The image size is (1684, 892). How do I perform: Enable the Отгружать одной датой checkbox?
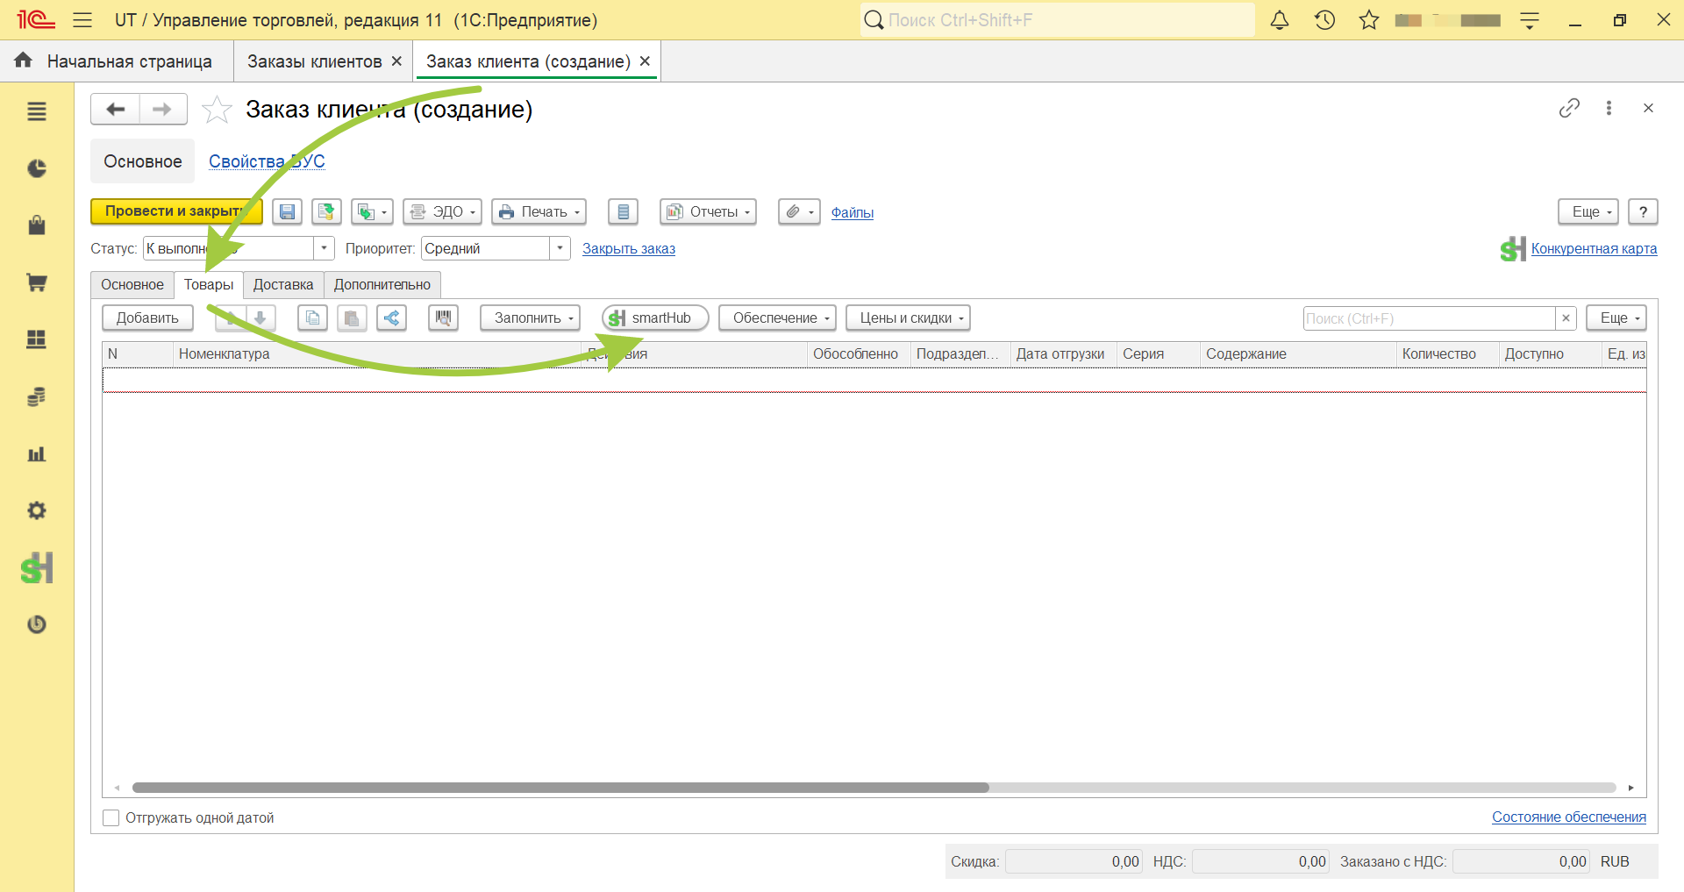tap(111, 817)
